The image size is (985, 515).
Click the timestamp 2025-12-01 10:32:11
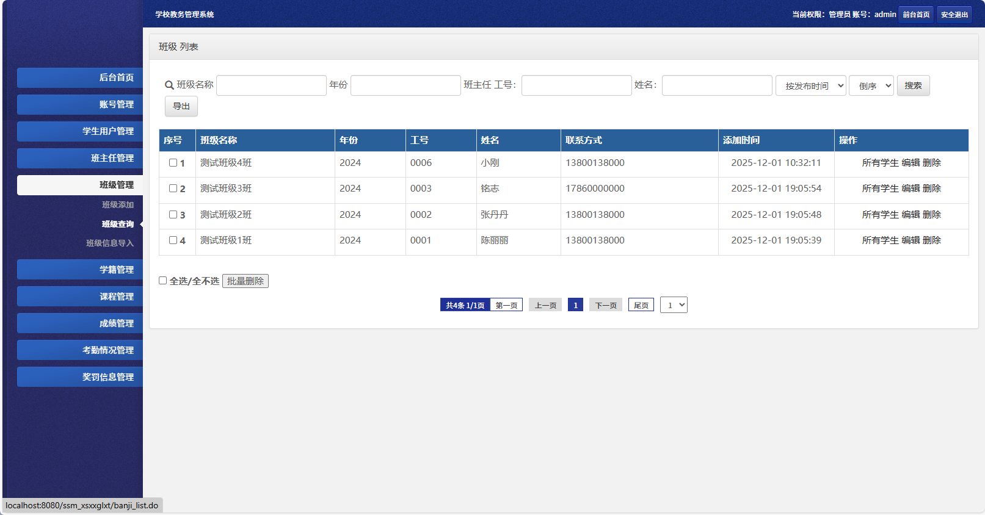776,163
